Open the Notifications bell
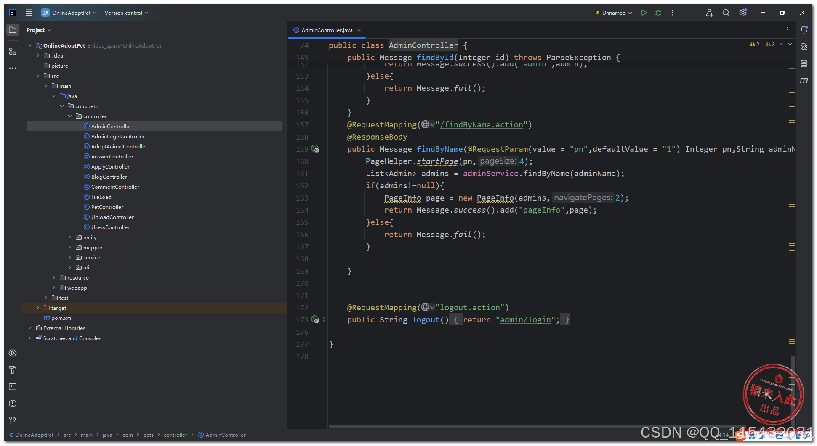817x446 pixels. (x=804, y=30)
